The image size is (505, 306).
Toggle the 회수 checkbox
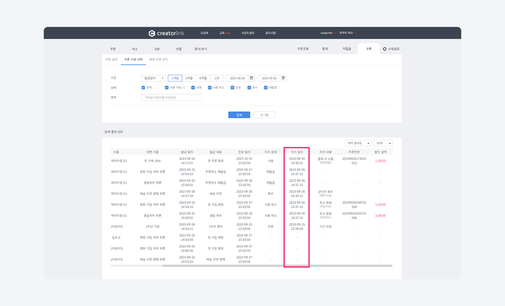(249, 87)
